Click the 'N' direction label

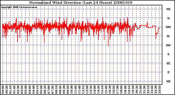tap(168, 18)
